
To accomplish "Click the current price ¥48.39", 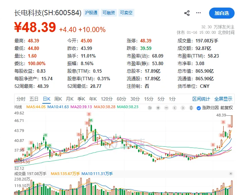I will [x=35, y=27].
